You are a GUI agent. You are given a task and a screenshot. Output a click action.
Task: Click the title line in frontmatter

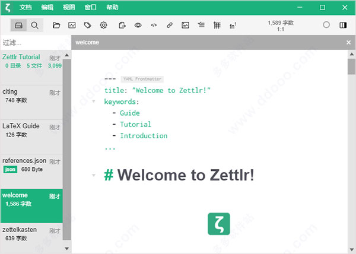(157, 90)
